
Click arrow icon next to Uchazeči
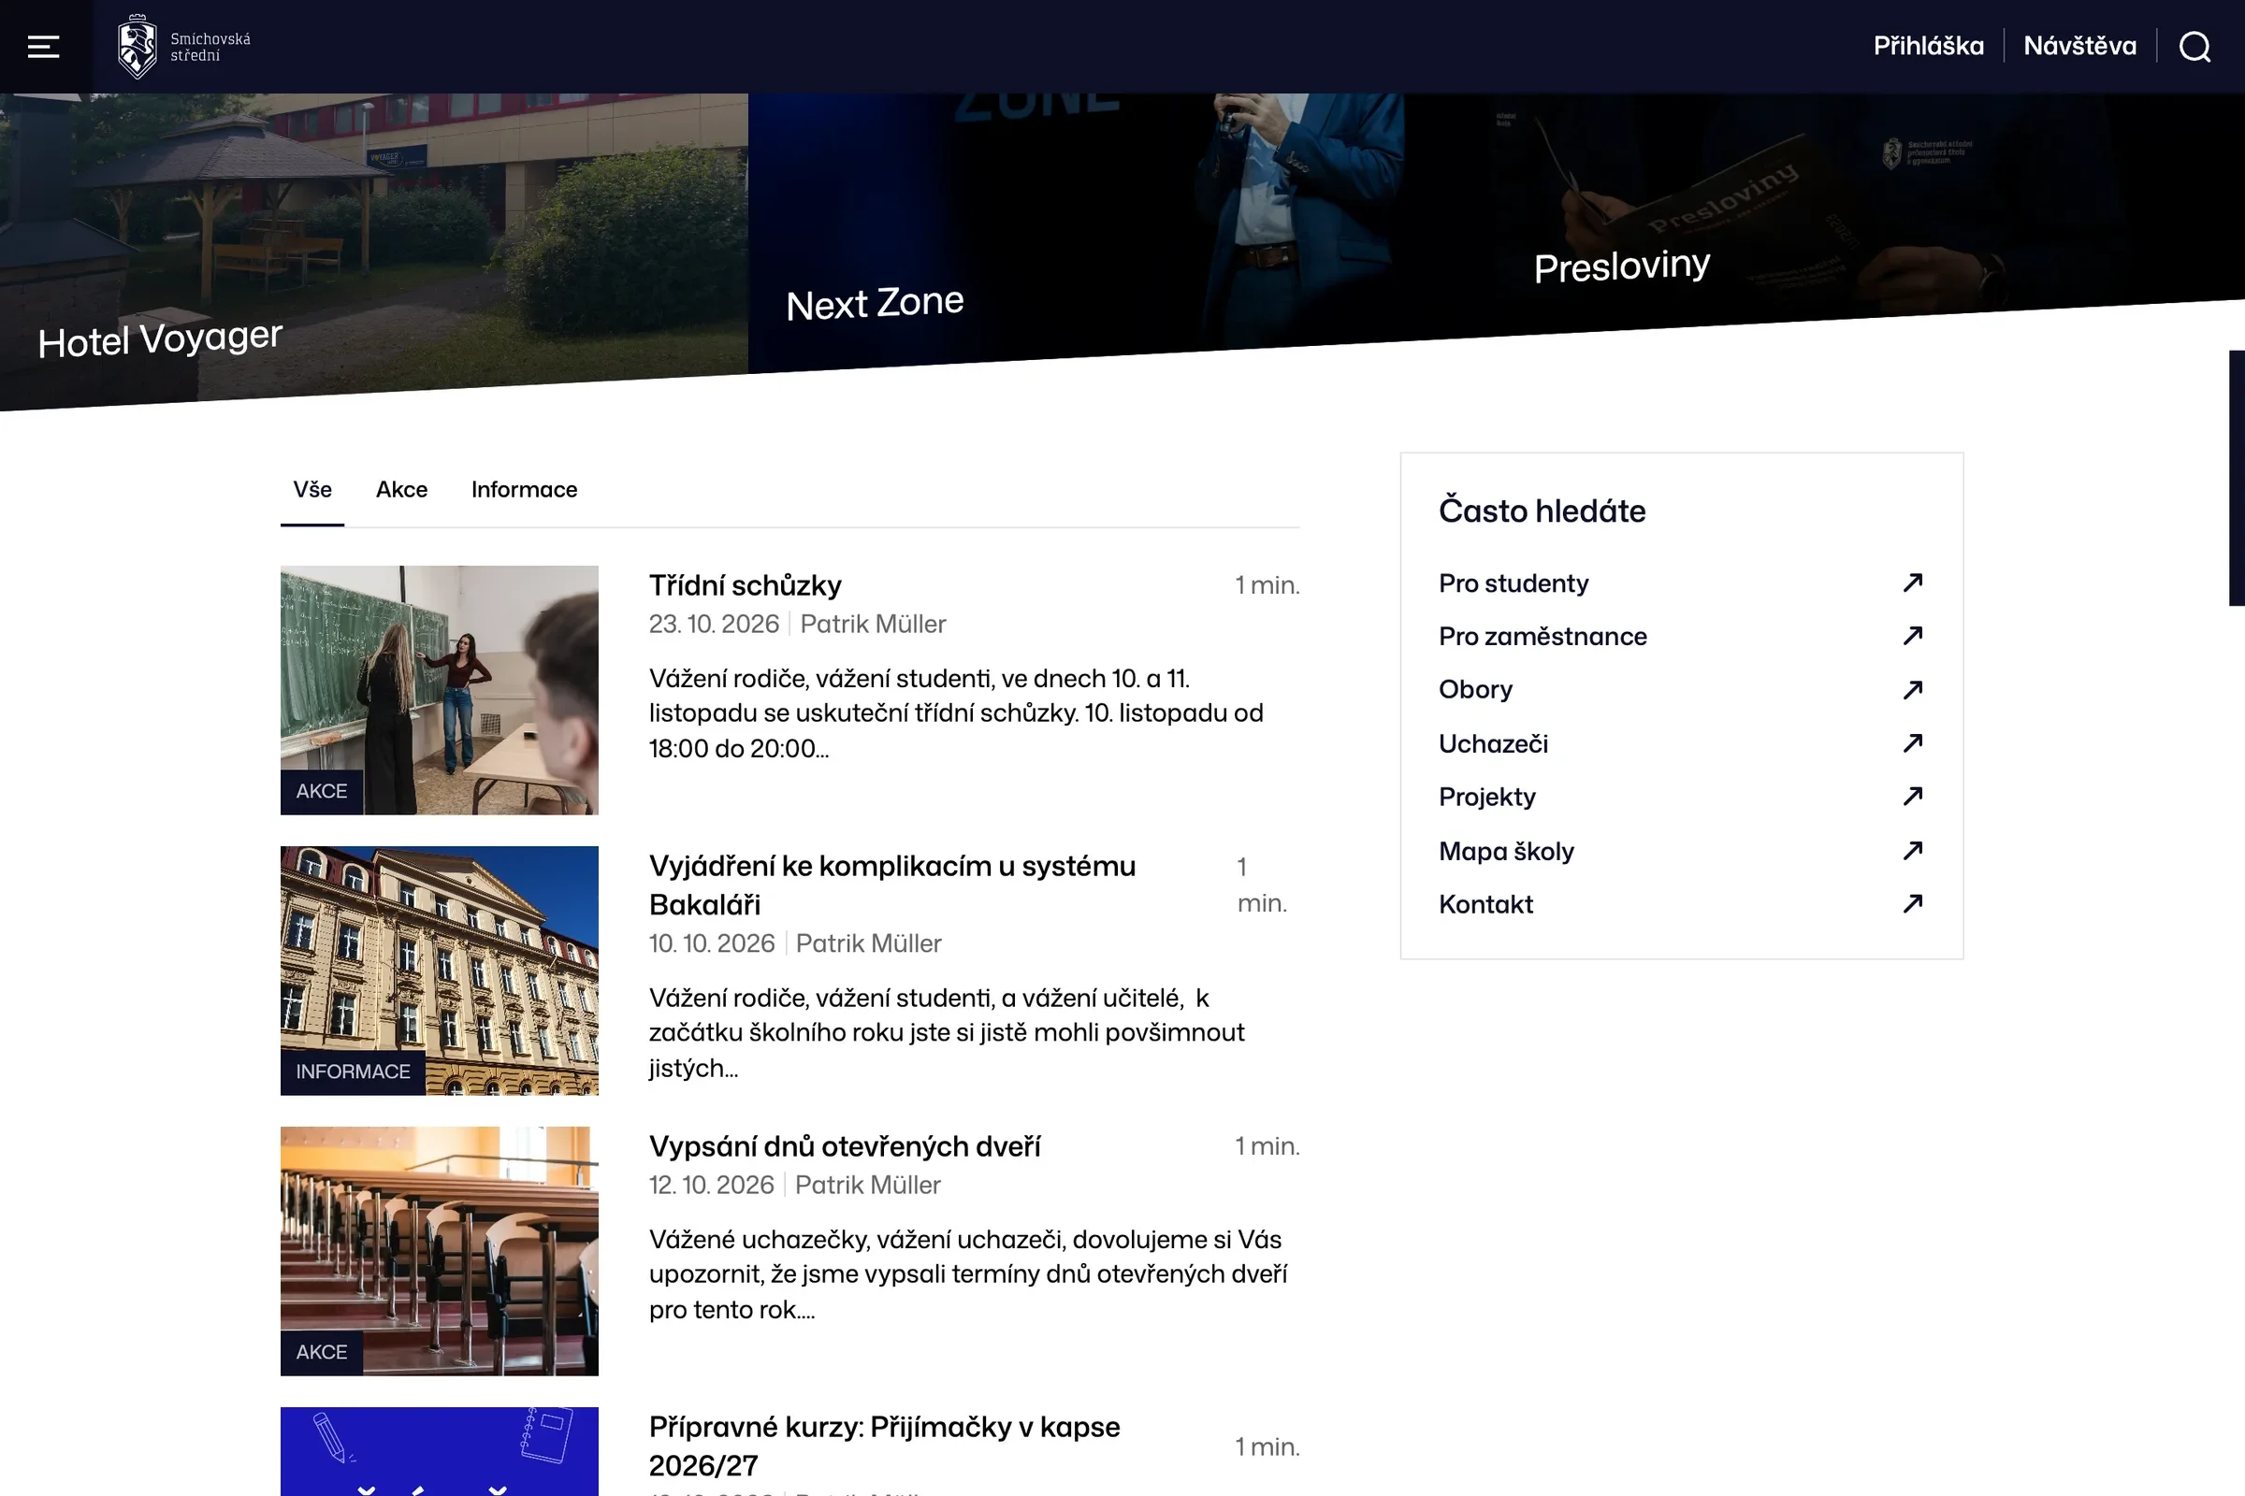pyautogui.click(x=1912, y=743)
